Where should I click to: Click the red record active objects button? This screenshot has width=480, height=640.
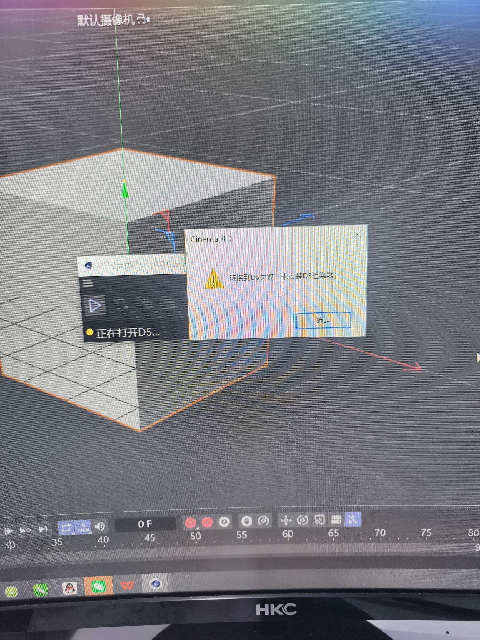(191, 522)
